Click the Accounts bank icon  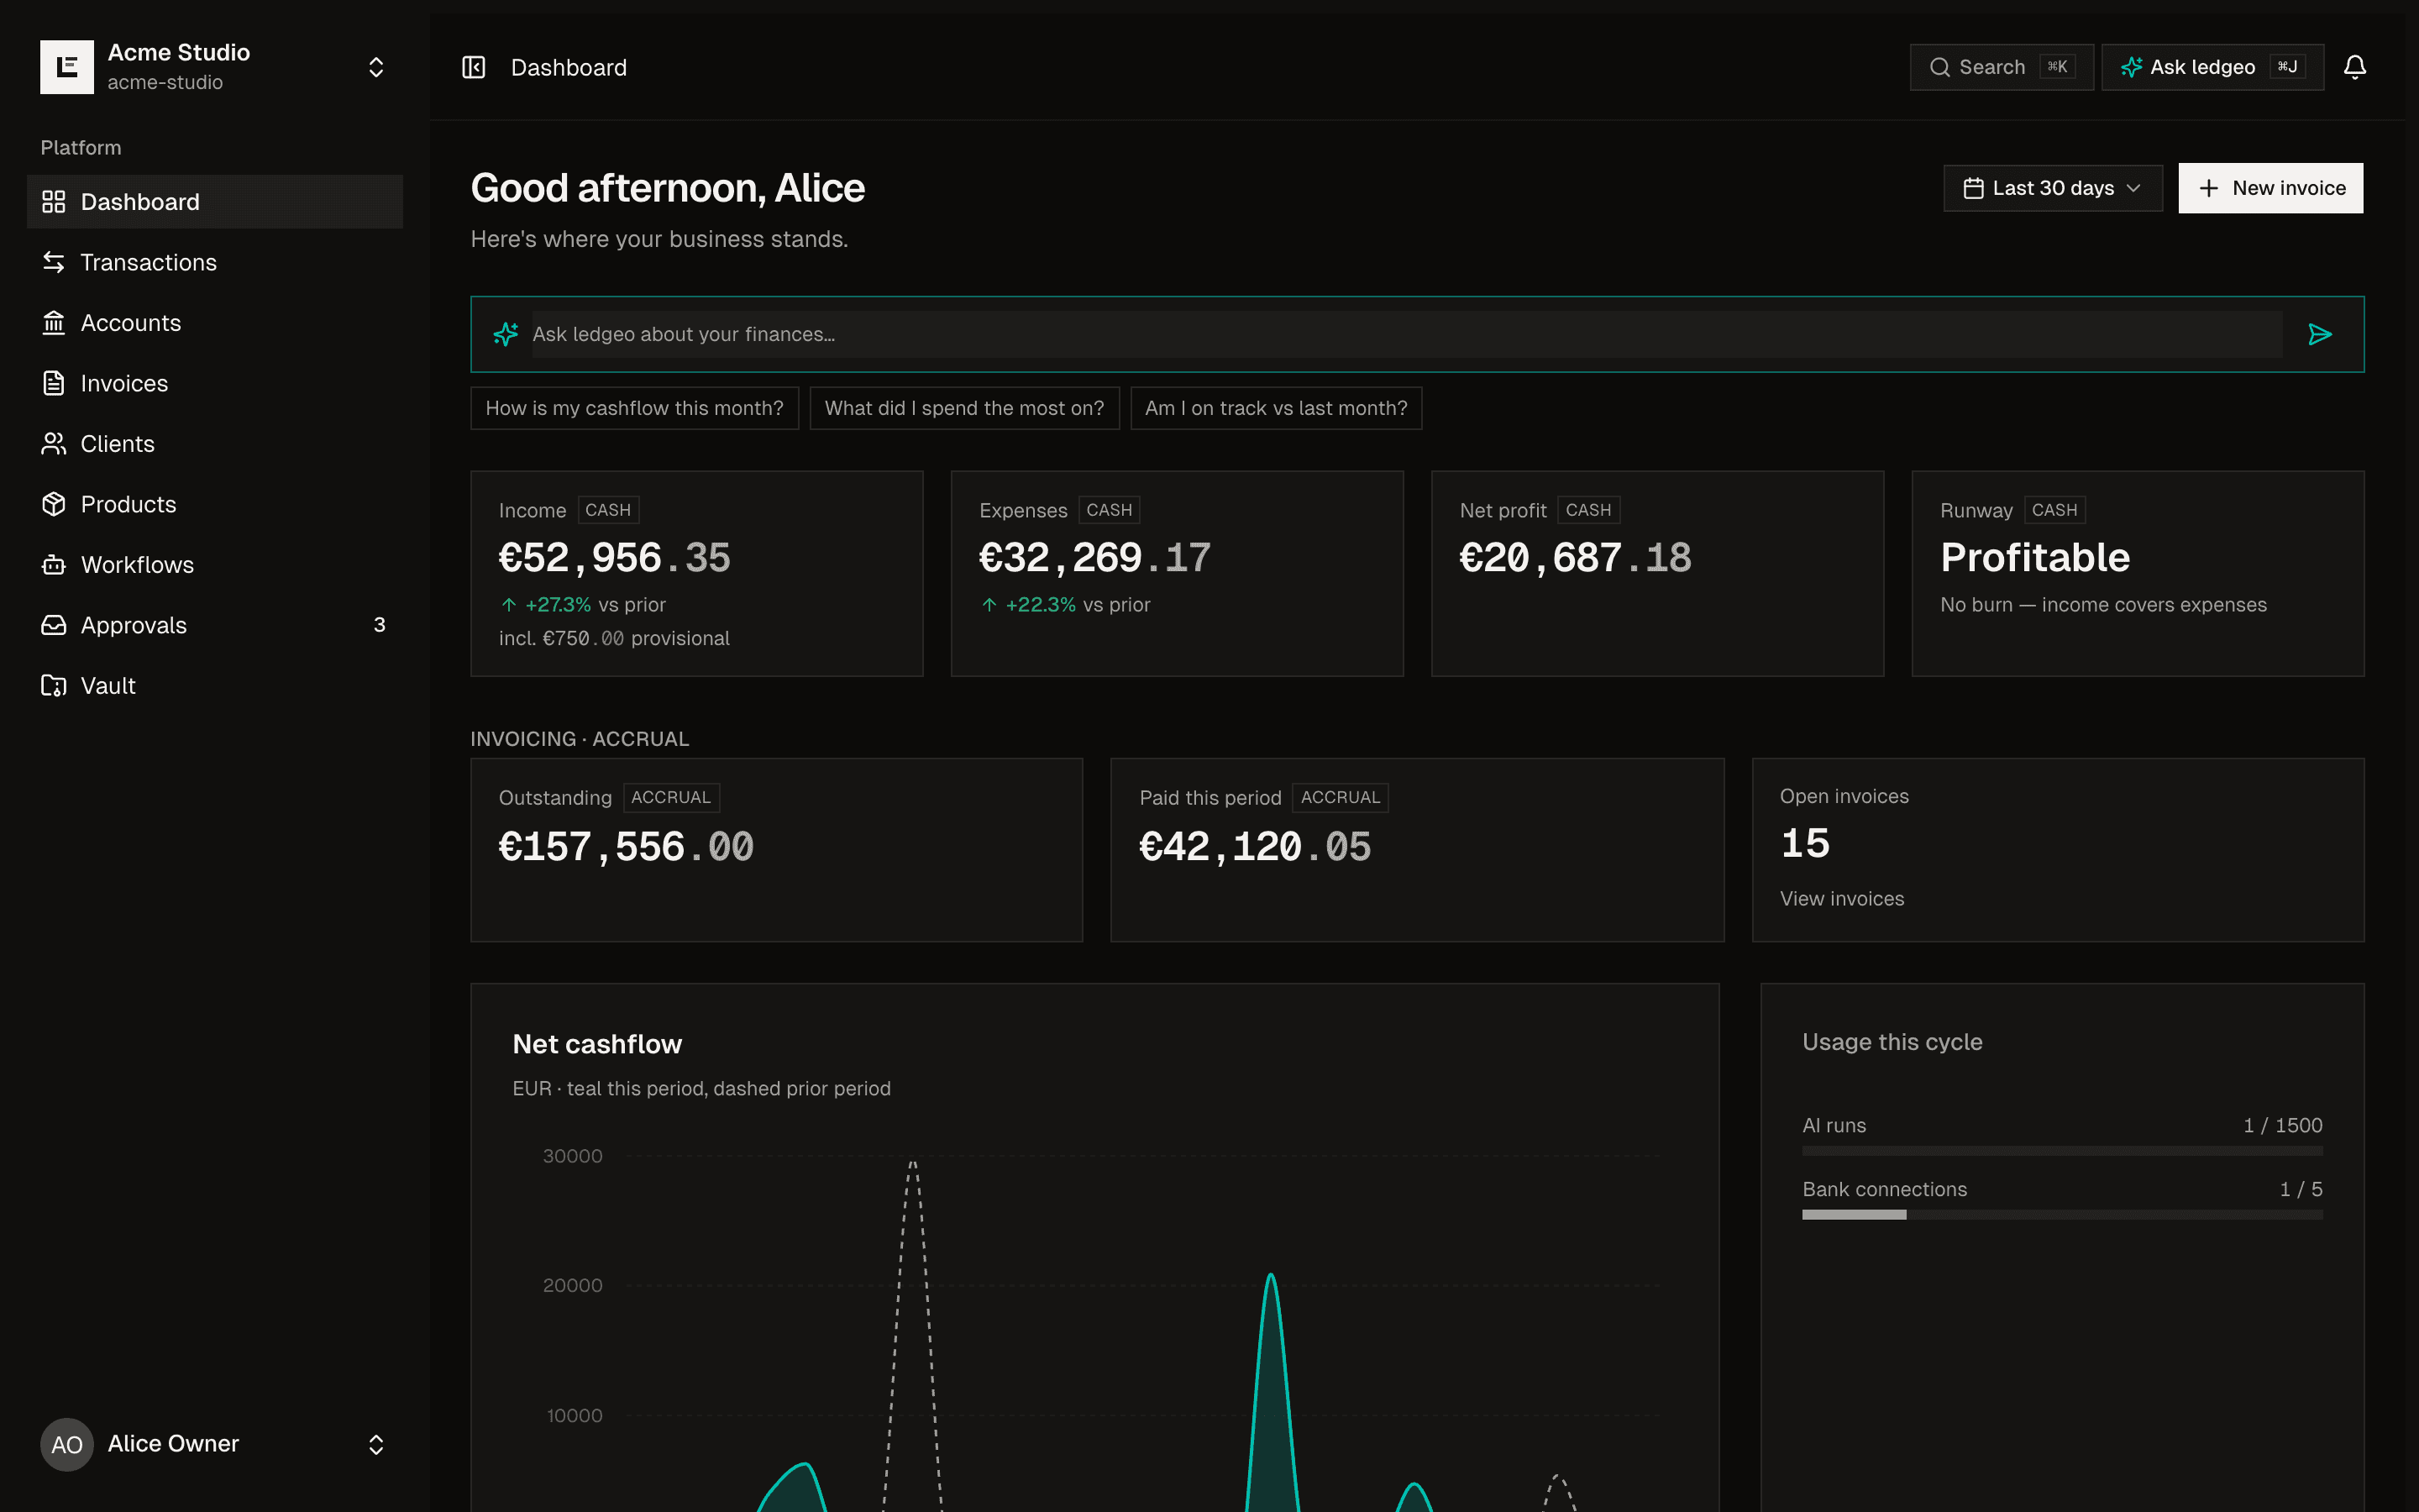point(54,323)
